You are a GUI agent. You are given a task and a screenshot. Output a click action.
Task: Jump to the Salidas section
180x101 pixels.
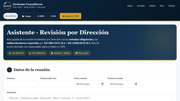point(152,6)
